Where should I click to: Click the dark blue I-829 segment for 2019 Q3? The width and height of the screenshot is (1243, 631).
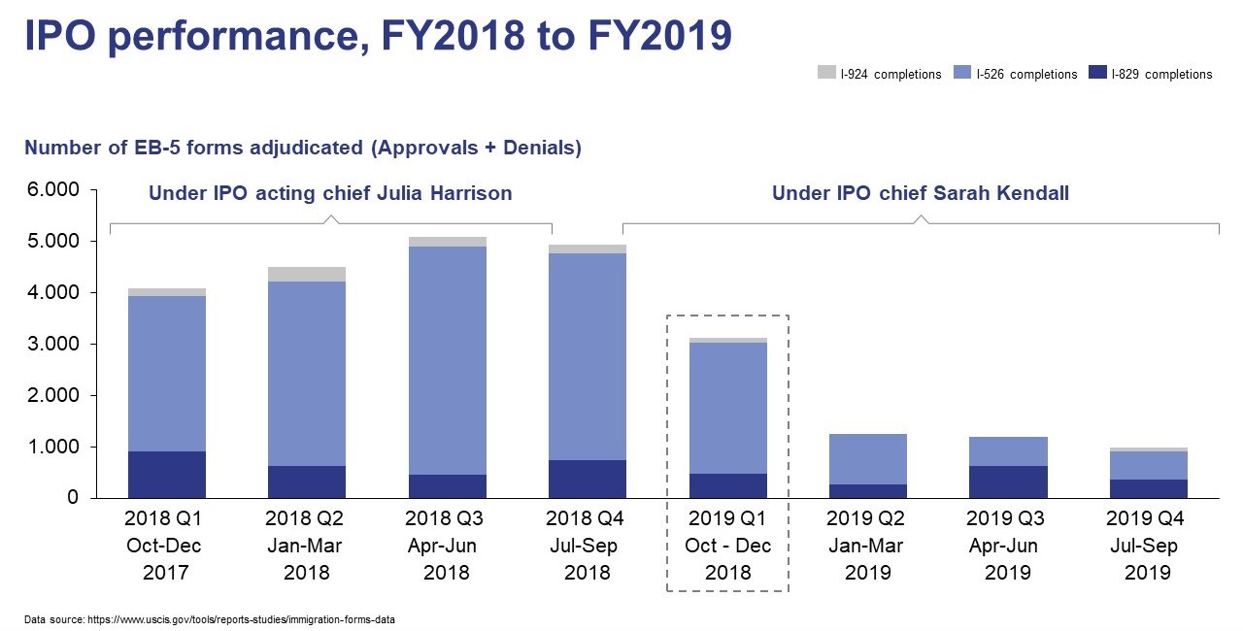pos(1008,482)
